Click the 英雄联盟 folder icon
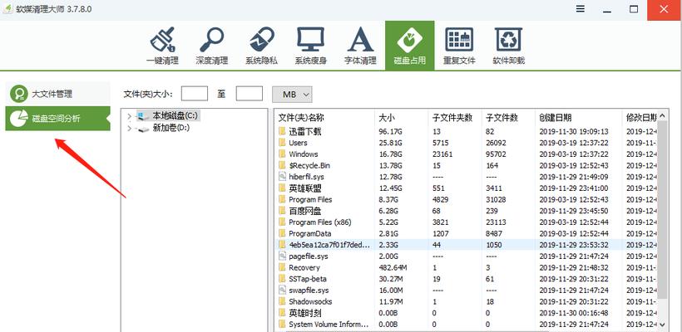This screenshot has width=682, height=332. click(x=282, y=188)
